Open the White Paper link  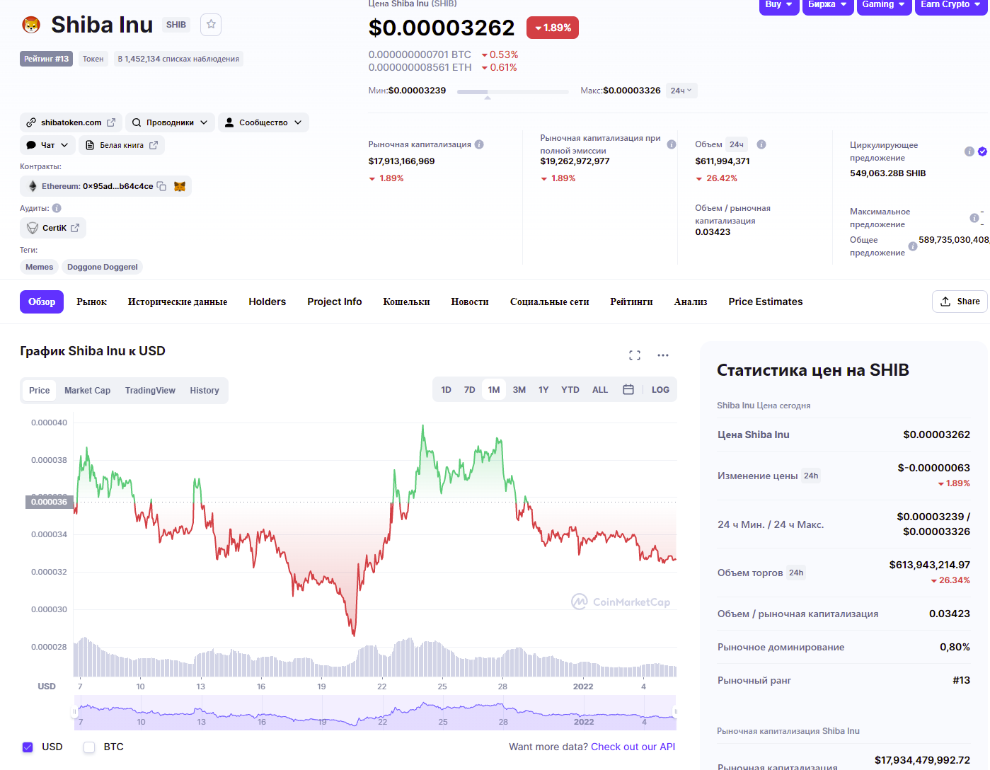click(122, 145)
